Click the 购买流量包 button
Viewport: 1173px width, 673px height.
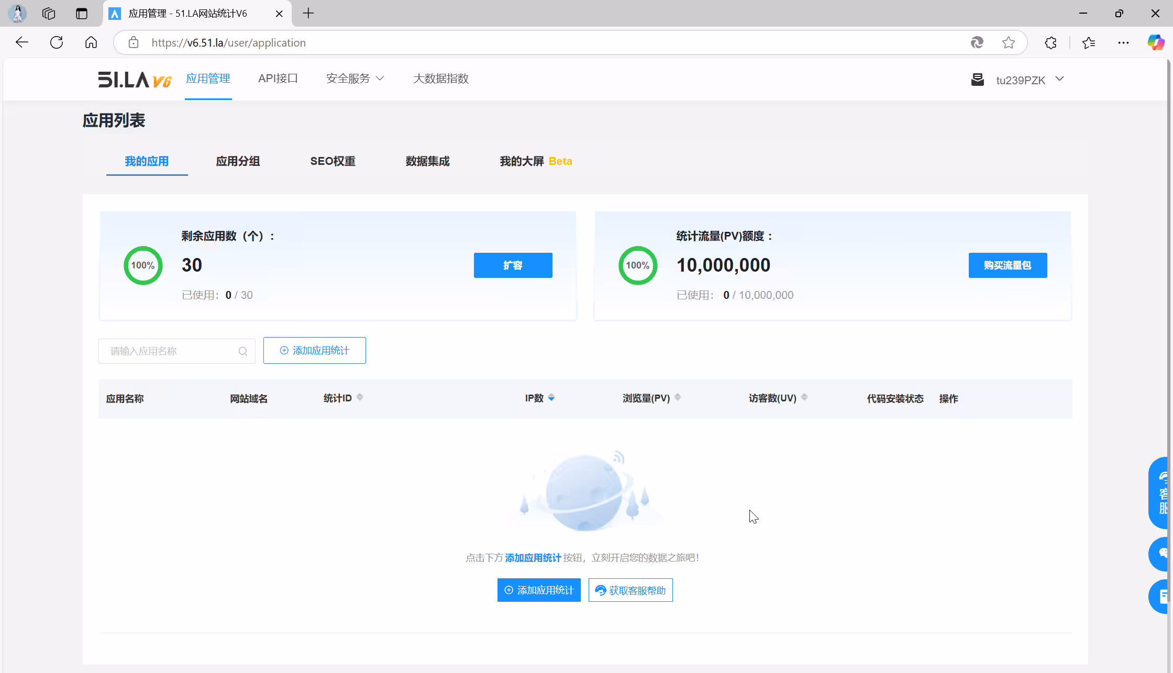(1008, 265)
